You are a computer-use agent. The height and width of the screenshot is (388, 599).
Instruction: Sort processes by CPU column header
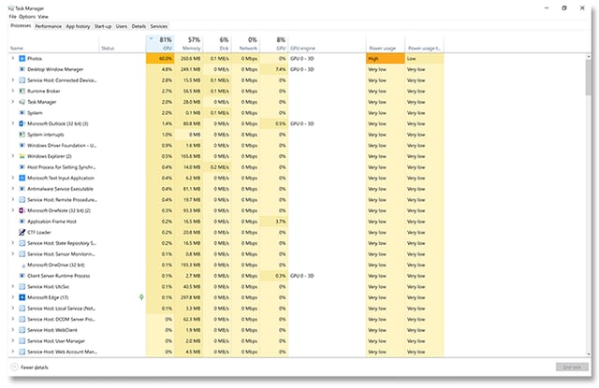coord(160,44)
